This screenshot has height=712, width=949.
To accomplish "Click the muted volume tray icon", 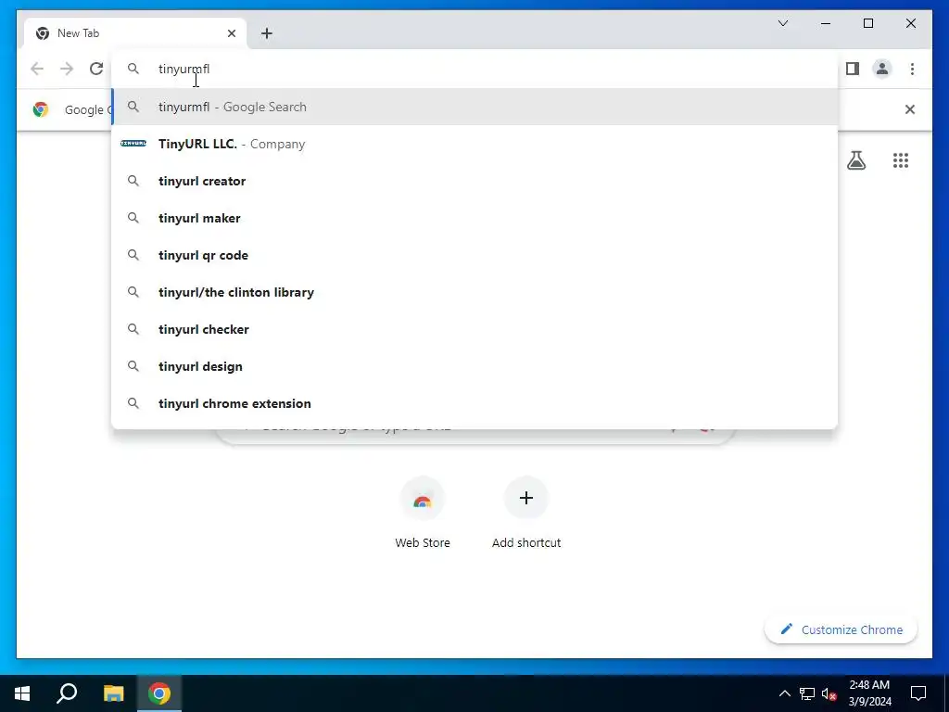I will tap(829, 693).
